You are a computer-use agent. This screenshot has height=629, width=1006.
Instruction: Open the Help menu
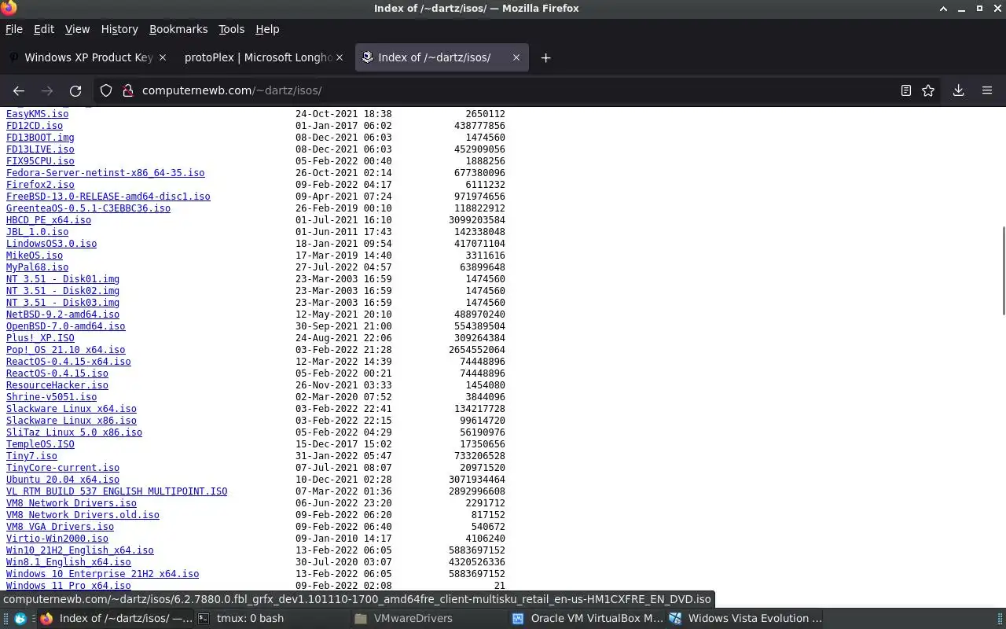[267, 29]
